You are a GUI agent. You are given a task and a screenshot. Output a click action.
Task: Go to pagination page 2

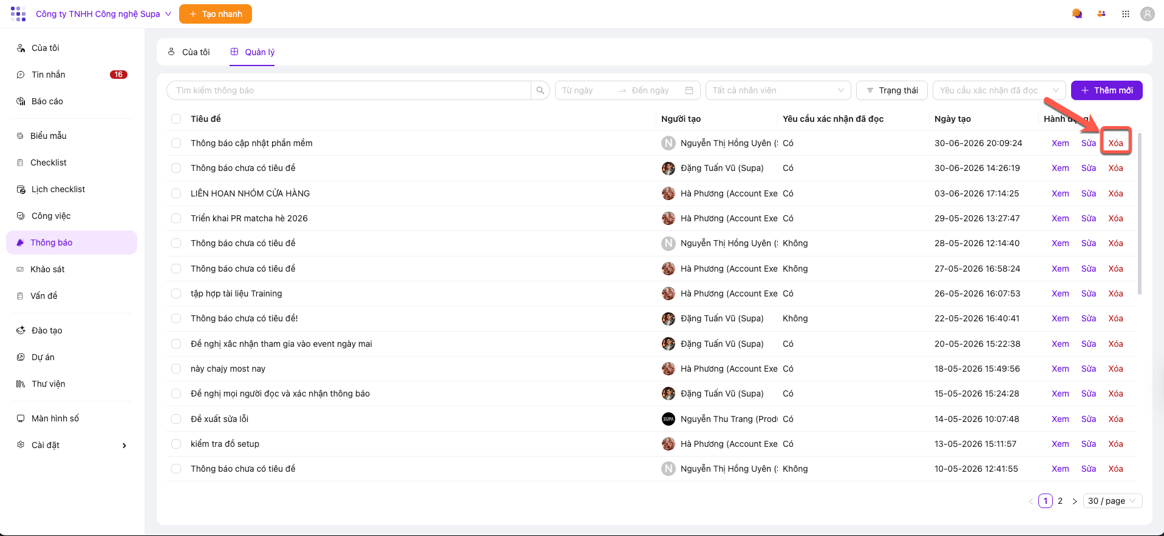[x=1060, y=501]
